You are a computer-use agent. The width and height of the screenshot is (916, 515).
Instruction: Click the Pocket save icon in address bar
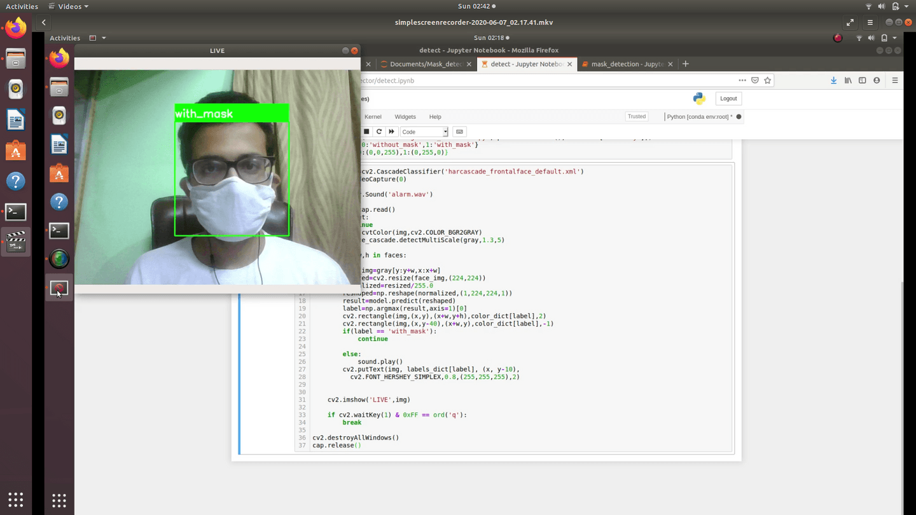(755, 81)
